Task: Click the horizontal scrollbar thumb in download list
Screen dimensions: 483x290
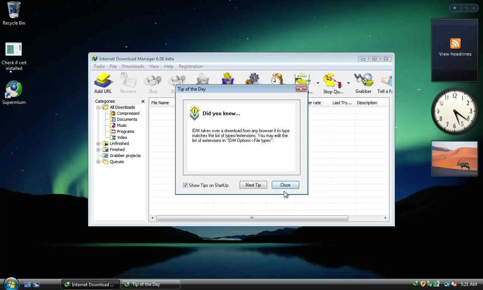Action: coord(252,218)
